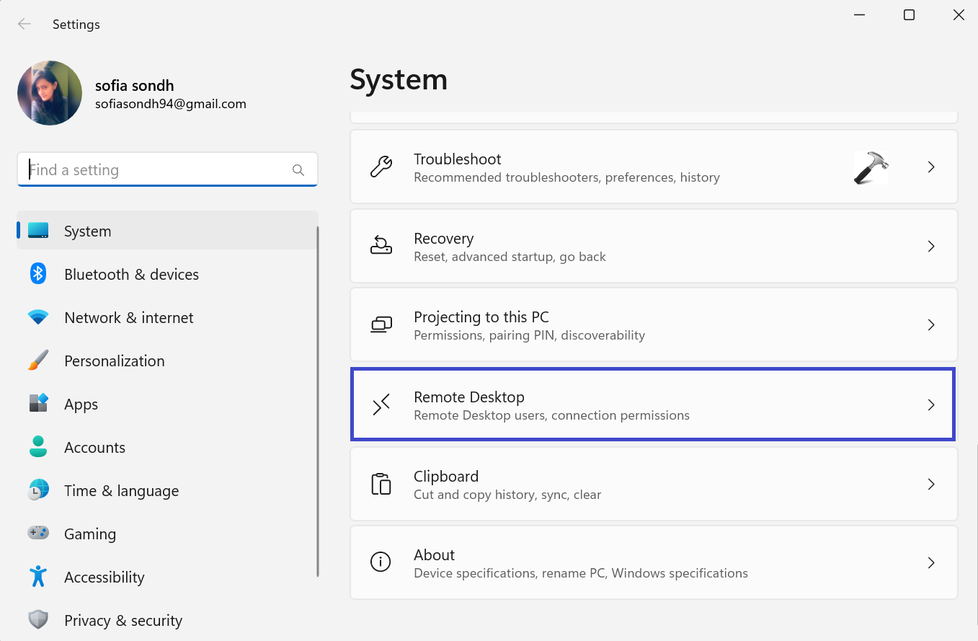Open Privacy & security section

coord(123,620)
